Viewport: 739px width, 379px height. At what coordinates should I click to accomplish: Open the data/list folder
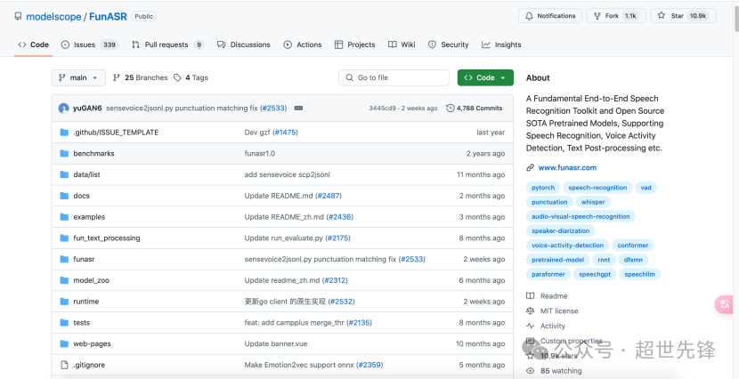point(86,174)
